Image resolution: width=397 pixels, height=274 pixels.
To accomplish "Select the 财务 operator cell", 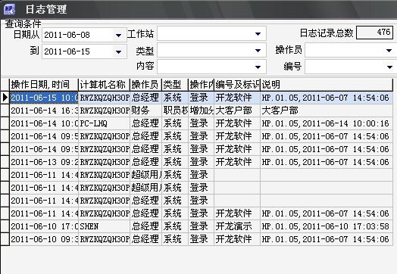I will pos(145,111).
